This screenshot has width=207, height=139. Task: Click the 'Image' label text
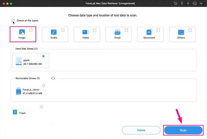[22, 38]
